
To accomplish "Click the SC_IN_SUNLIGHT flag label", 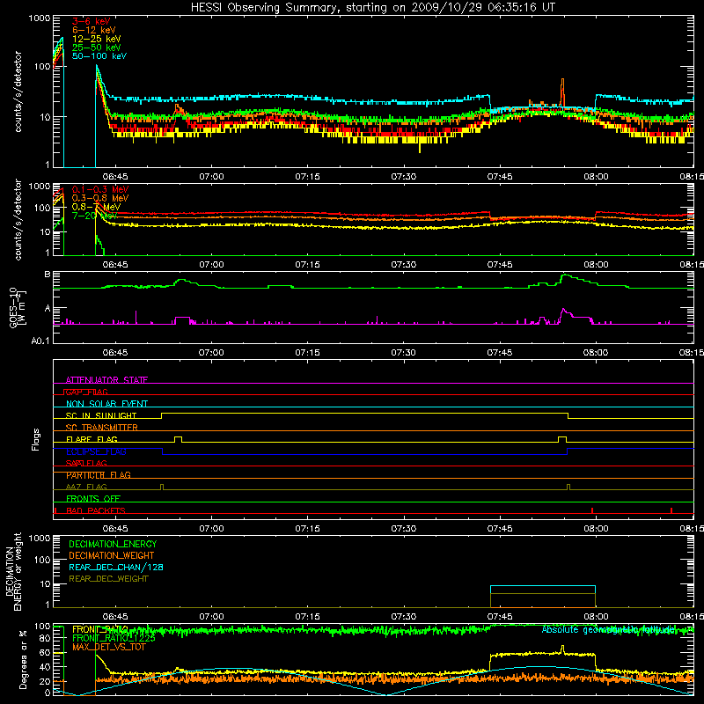I will [101, 415].
